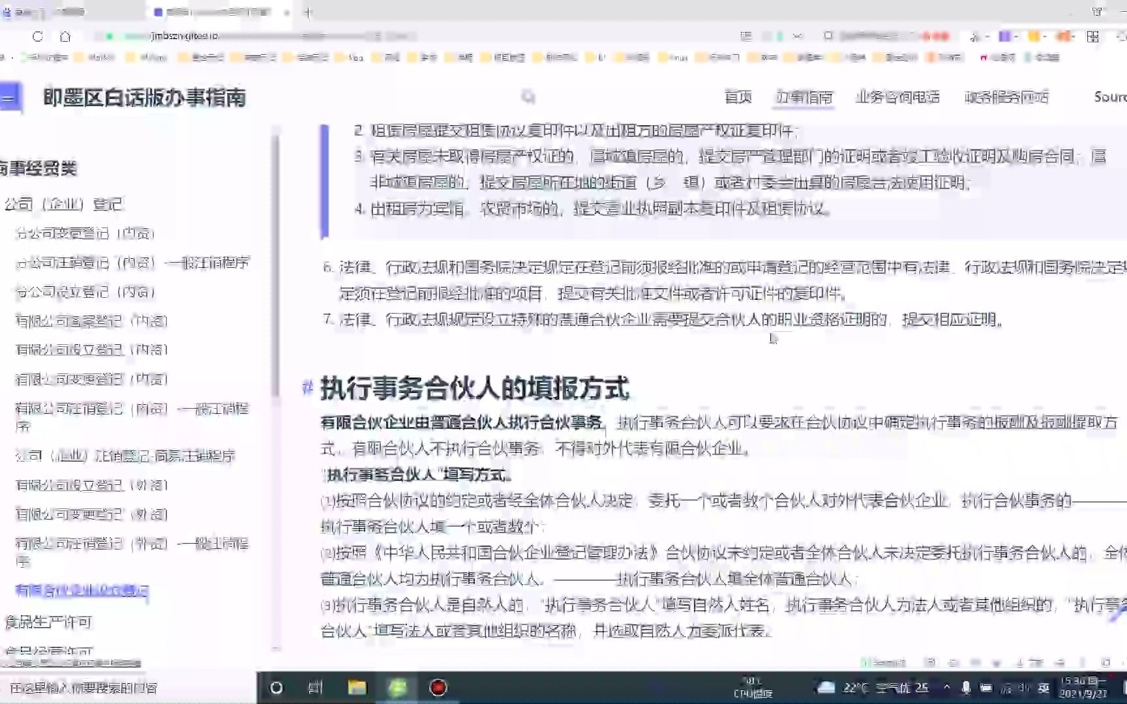Open File Explorer from the taskbar
The height and width of the screenshot is (704, 1127).
(x=357, y=688)
